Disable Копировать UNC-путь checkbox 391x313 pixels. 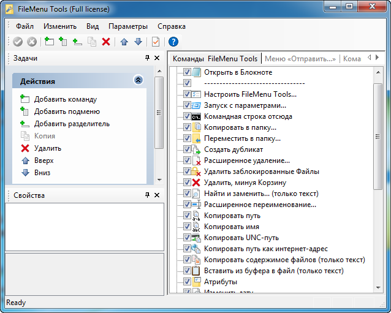tap(187, 238)
